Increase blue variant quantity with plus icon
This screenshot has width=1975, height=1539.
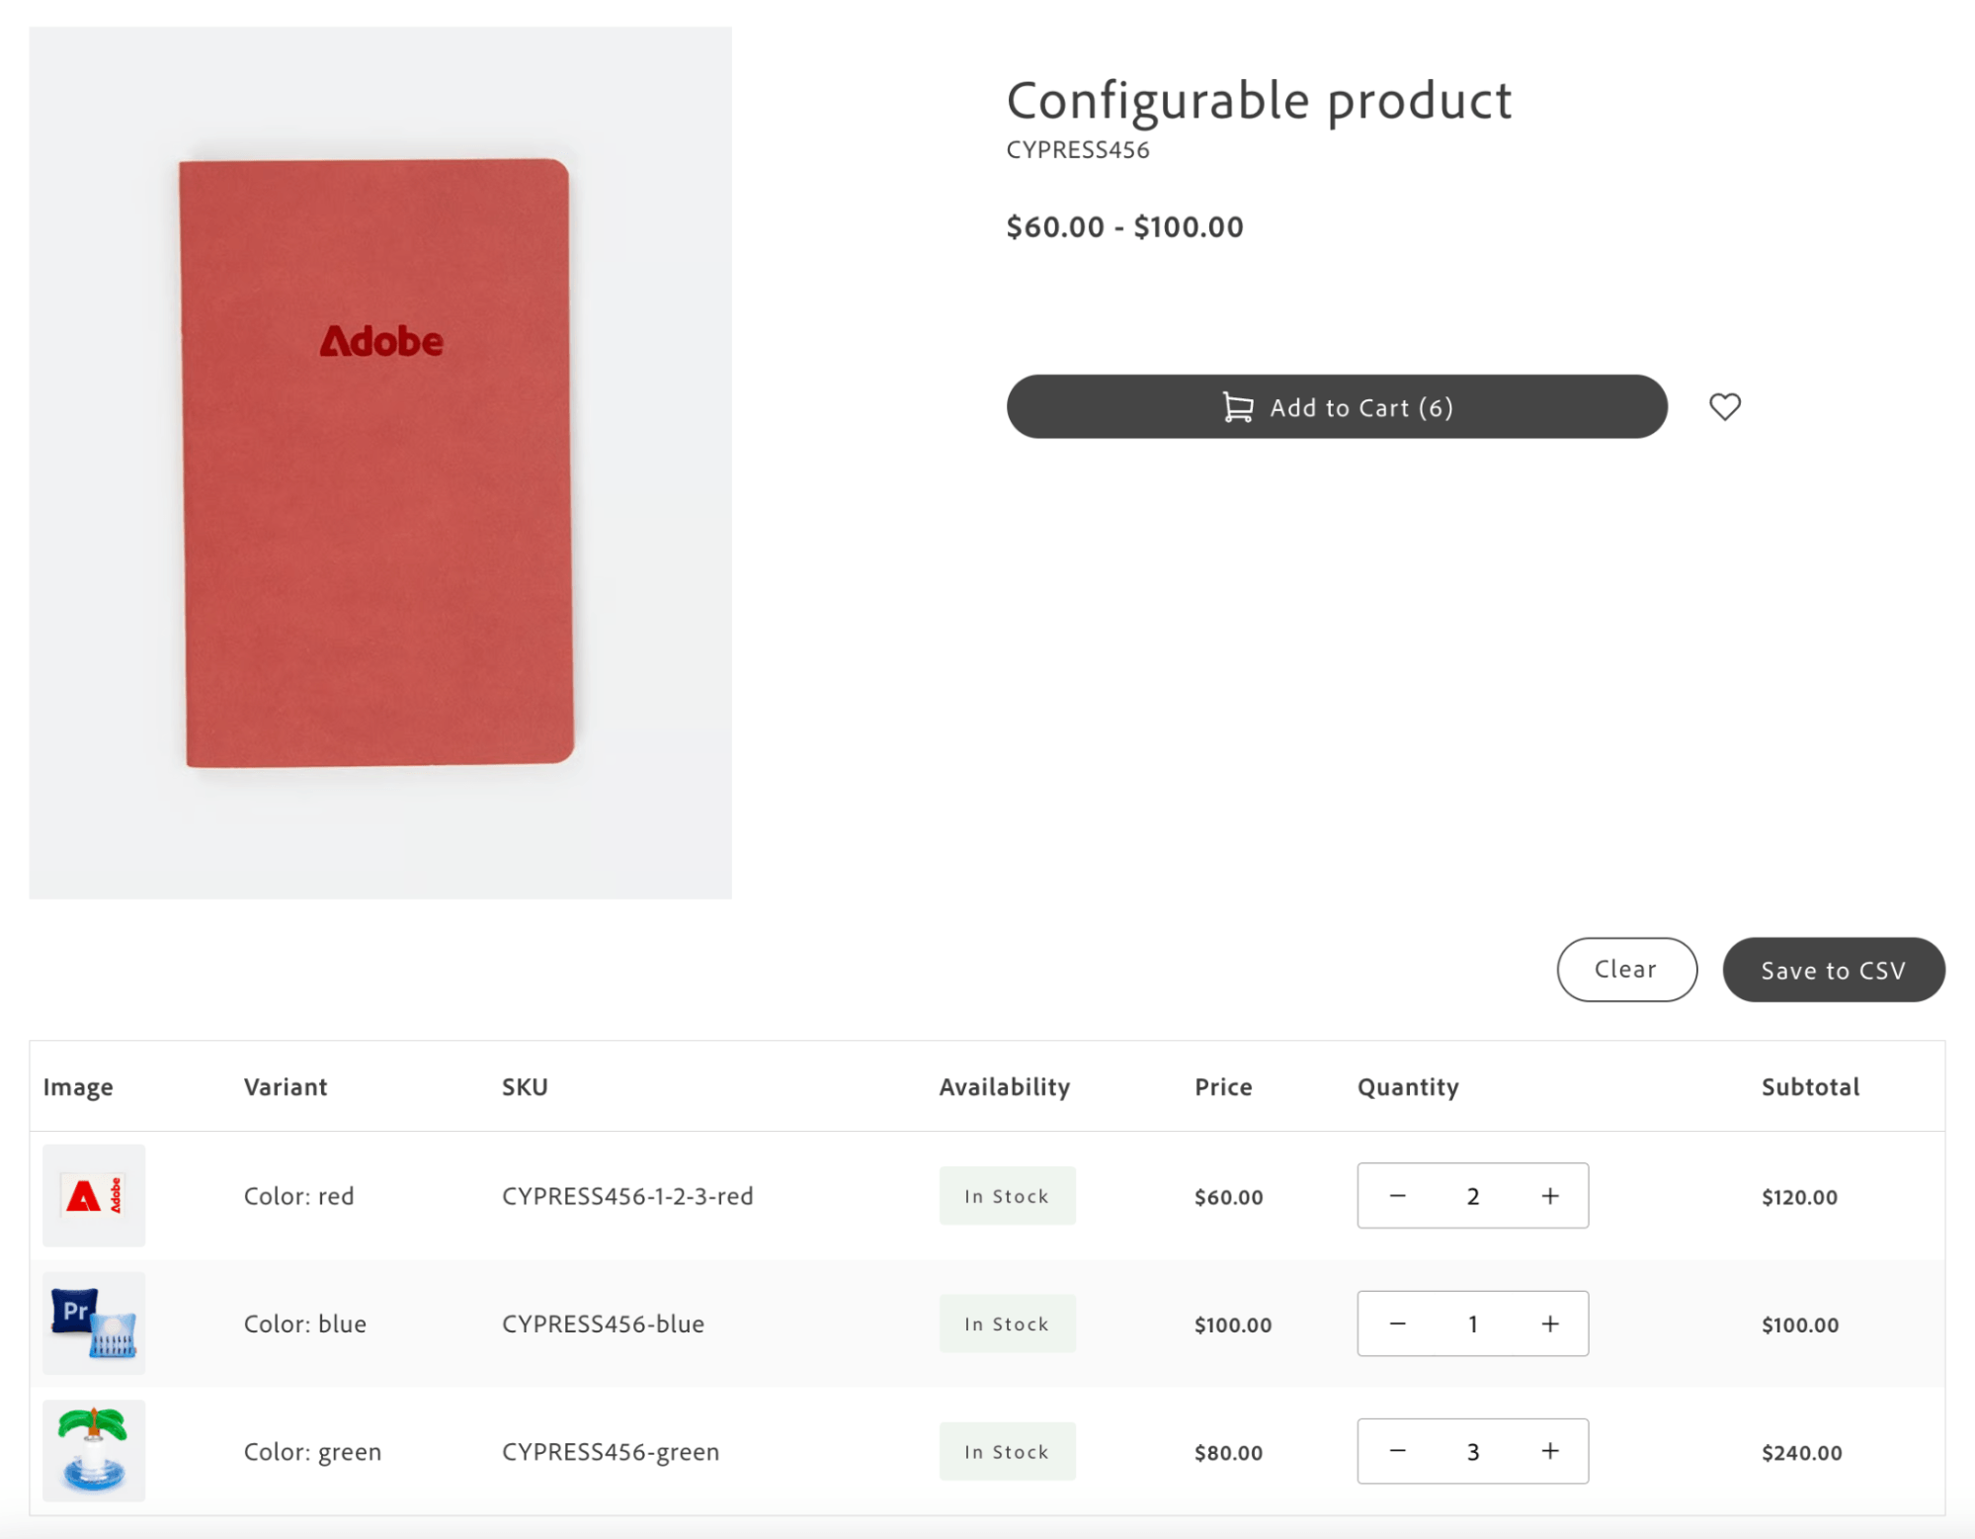pyautogui.click(x=1550, y=1324)
